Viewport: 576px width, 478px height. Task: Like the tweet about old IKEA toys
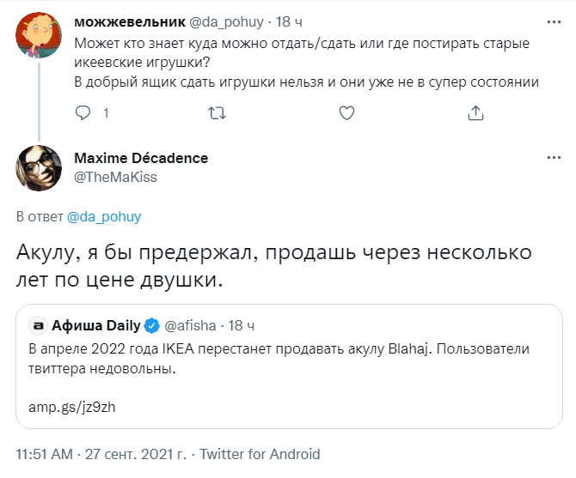(346, 112)
